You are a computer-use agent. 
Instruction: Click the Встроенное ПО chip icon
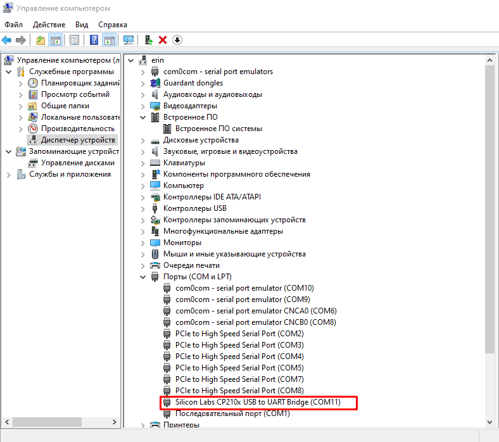(x=155, y=117)
